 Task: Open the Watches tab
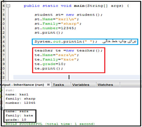pos(105,85)
